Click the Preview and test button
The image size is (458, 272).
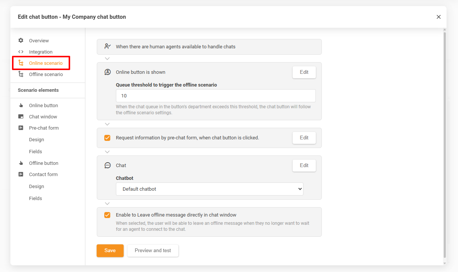[153, 251]
